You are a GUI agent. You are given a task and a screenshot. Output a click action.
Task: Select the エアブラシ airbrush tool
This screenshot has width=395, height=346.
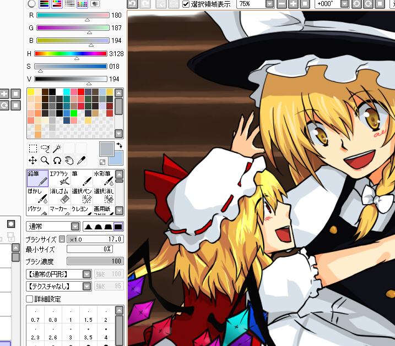[x=59, y=178]
